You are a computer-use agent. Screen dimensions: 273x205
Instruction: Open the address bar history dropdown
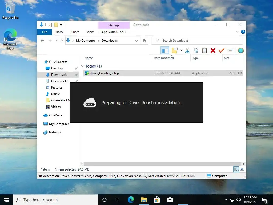coord(136,41)
